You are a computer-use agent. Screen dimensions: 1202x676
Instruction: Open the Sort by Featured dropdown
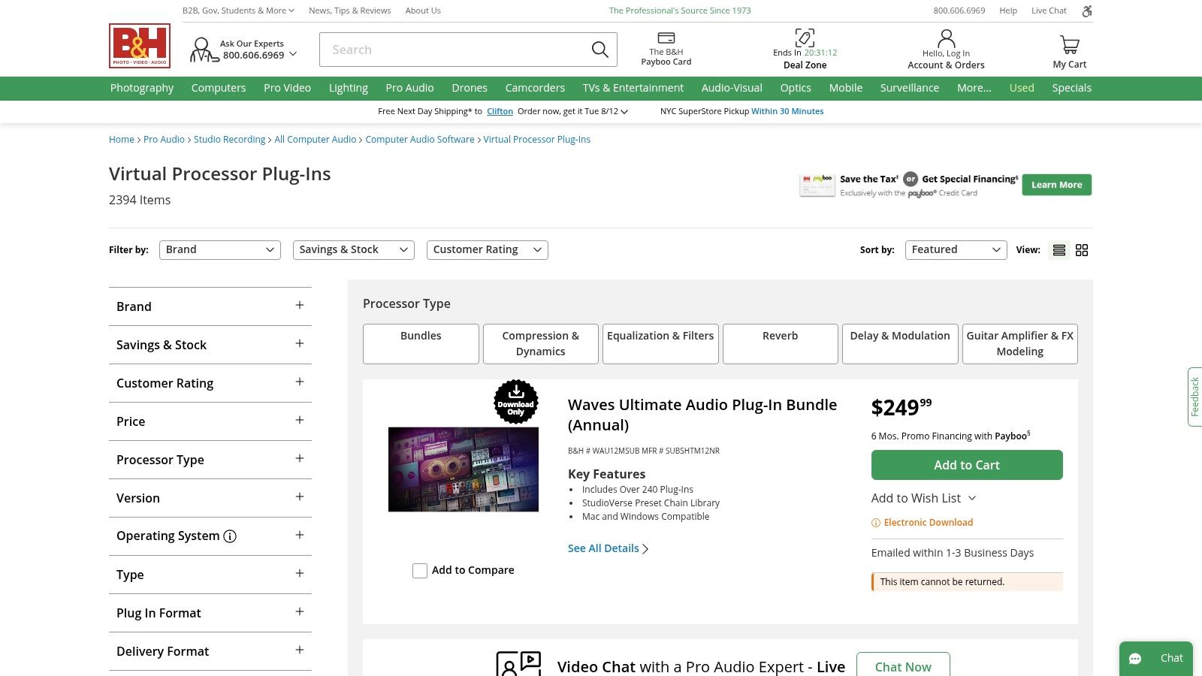tap(956, 250)
